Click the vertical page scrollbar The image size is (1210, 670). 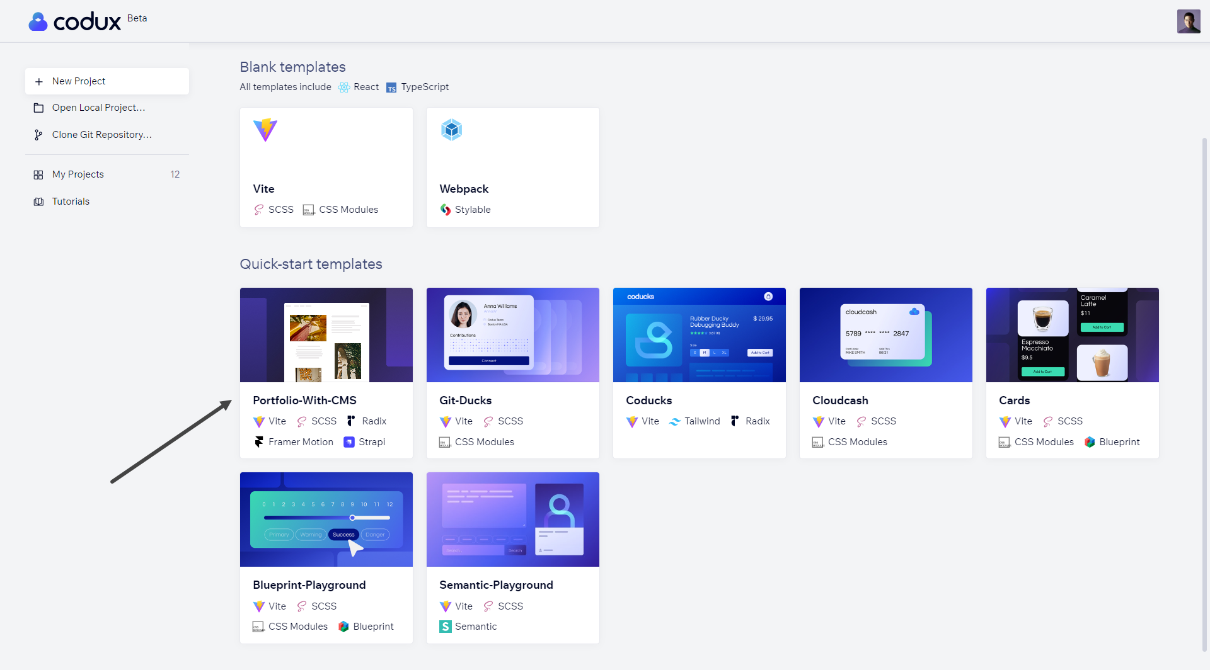tap(1204, 394)
